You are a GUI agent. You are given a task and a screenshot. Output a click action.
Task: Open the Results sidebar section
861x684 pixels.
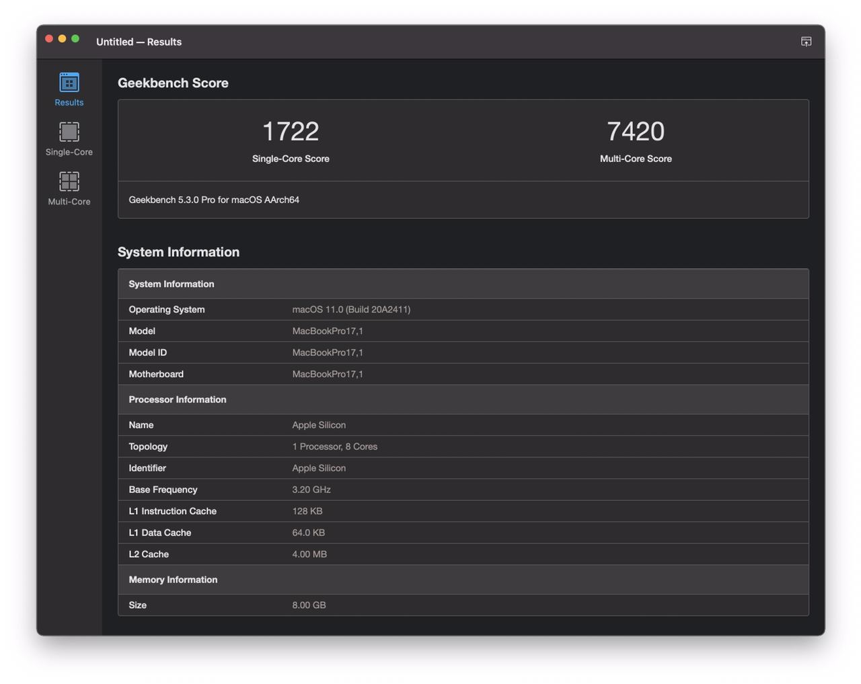pyautogui.click(x=69, y=89)
